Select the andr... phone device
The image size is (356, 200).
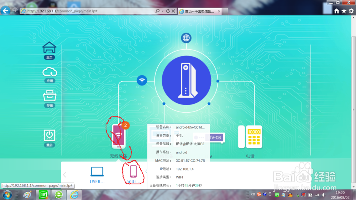pyautogui.click(x=133, y=174)
